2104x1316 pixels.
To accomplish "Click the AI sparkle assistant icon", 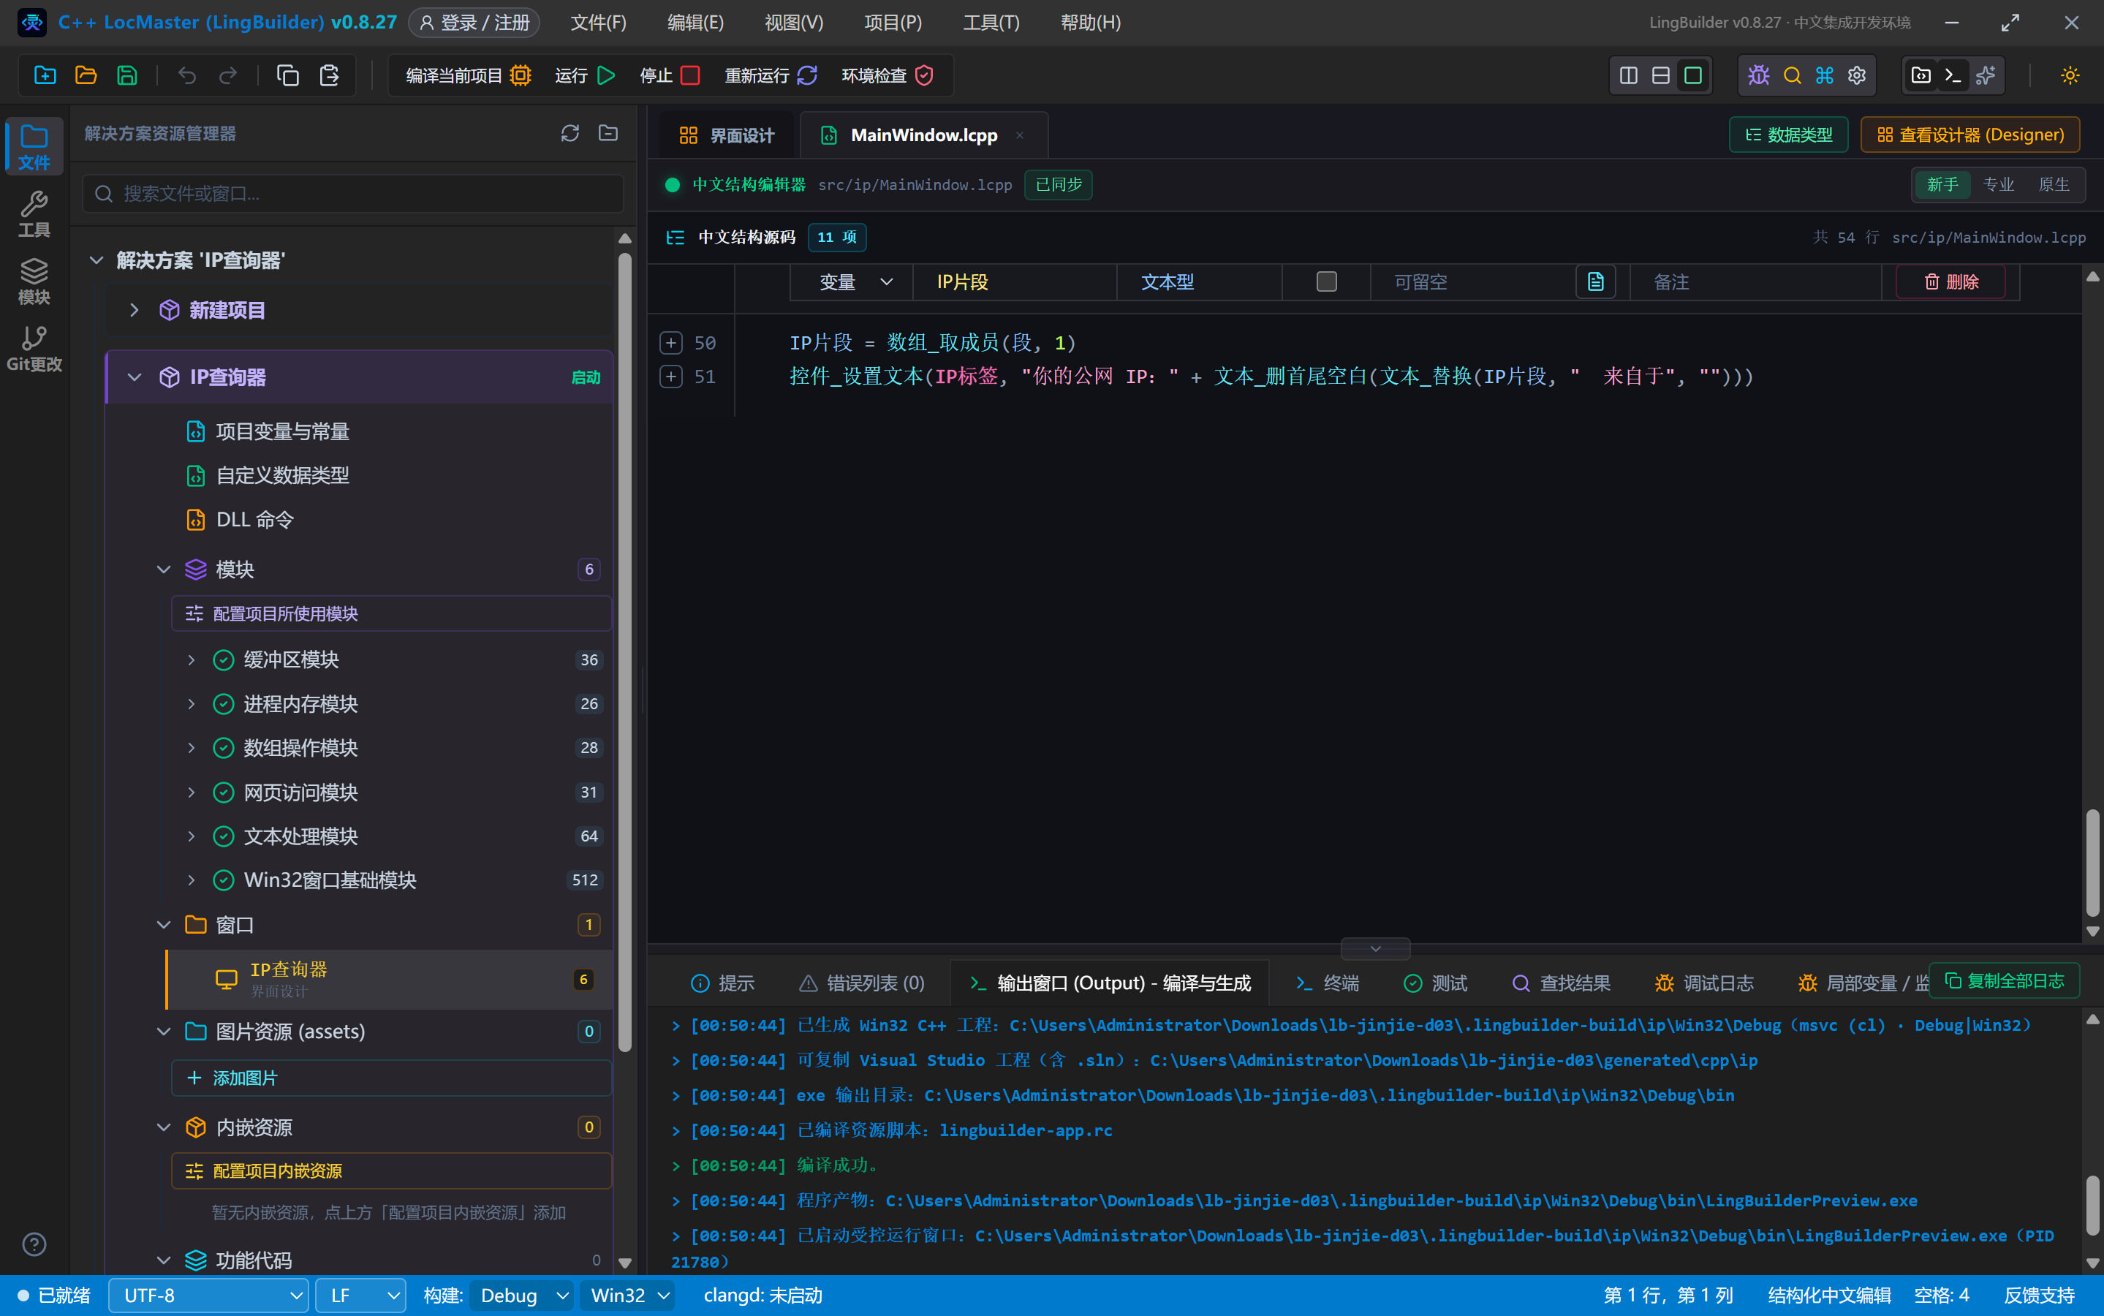I will 1986,76.
